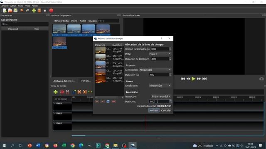Screen dimensions: 266x149
Task: Open the help question mark in dialog
Action: tap(161, 38)
